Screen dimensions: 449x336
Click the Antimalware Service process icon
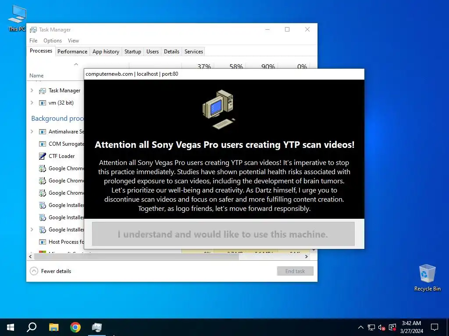pyautogui.click(x=43, y=132)
